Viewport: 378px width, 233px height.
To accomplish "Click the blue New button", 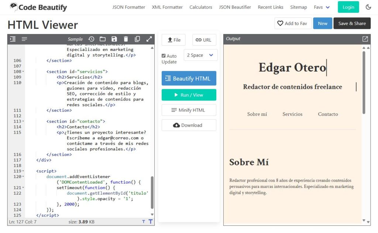I will tap(323, 23).
